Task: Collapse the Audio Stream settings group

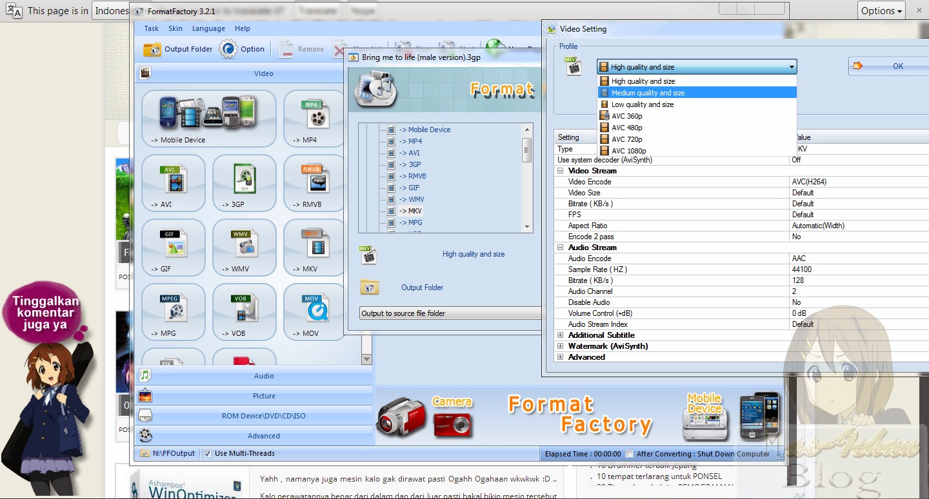Action: (x=560, y=248)
